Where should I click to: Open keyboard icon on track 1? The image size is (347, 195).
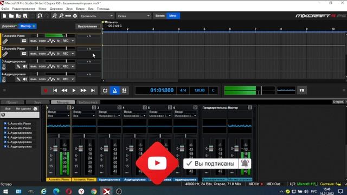tap(24, 41)
